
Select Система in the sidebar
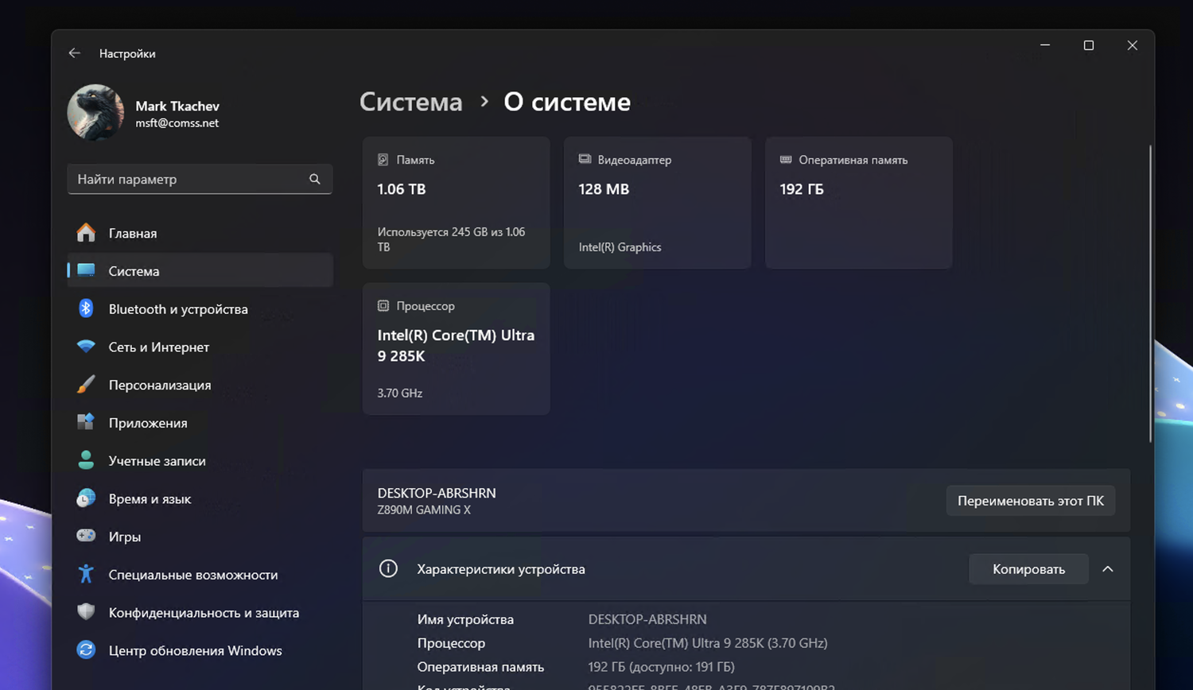200,271
